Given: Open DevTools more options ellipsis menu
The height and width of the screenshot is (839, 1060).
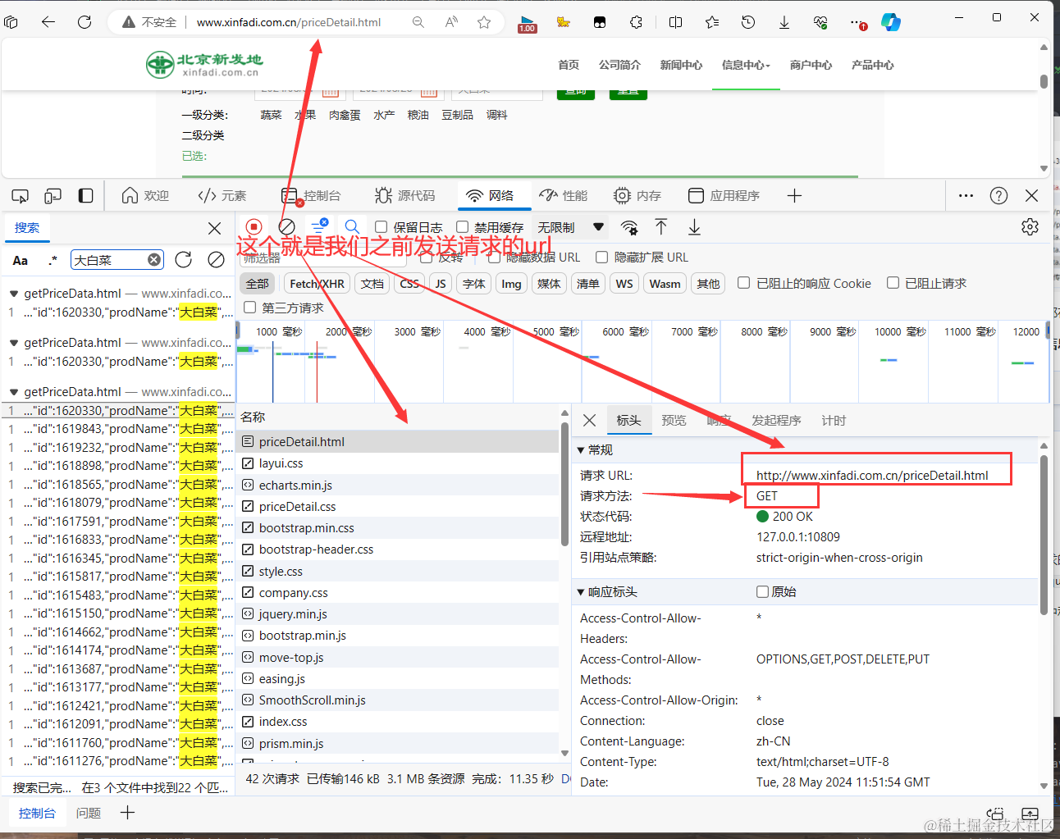Looking at the screenshot, I should tap(966, 195).
